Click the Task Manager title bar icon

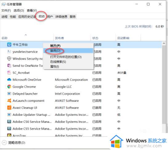(x=3, y=4)
